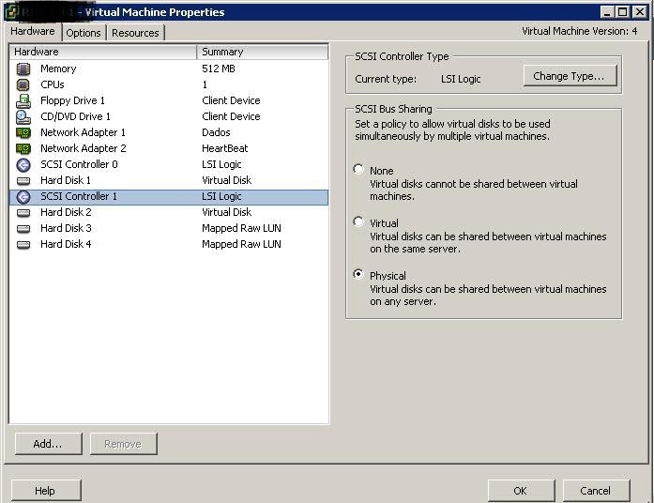Screen dimensions: 654x503
Task: Click the 512 MB summary value
Action: 219,69
